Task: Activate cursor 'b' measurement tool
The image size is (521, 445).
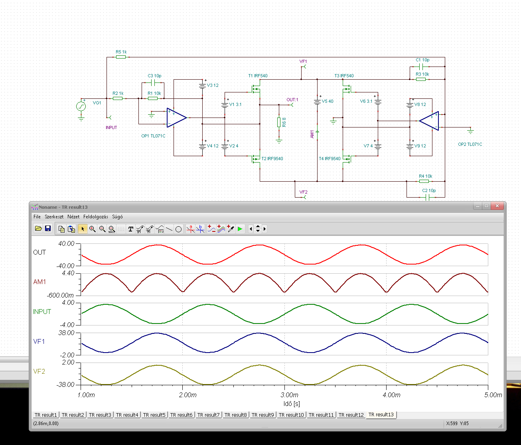Action: (x=200, y=229)
